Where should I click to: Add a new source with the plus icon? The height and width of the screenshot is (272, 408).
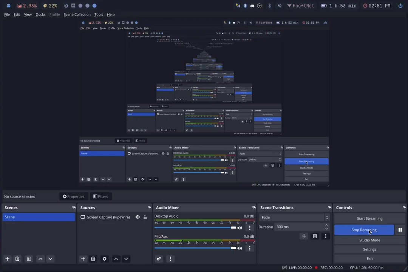[83, 259]
